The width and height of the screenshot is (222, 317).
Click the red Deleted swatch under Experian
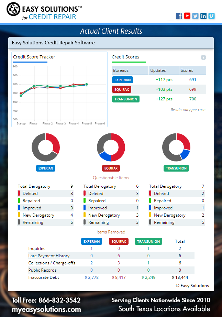[19, 193]
